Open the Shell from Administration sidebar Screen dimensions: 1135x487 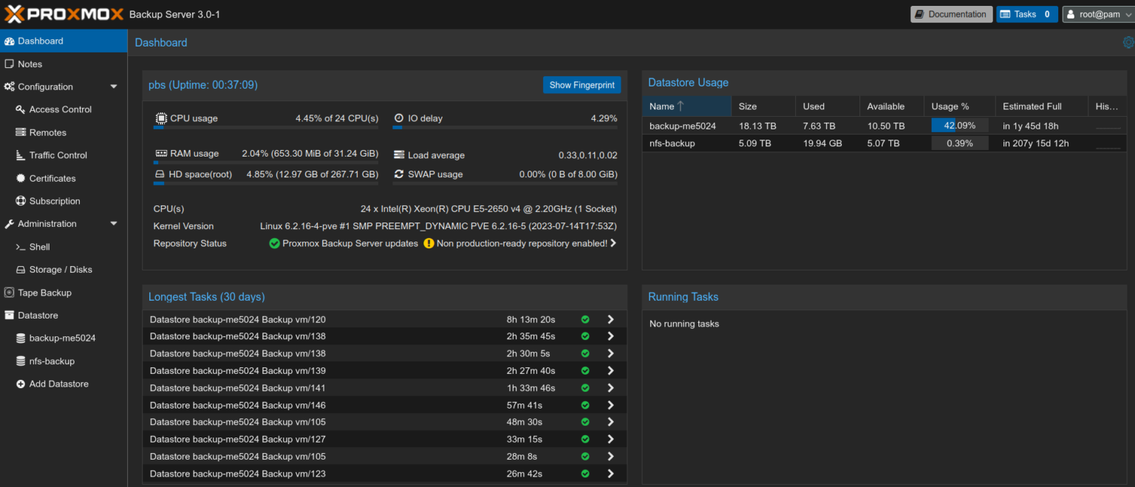click(39, 247)
